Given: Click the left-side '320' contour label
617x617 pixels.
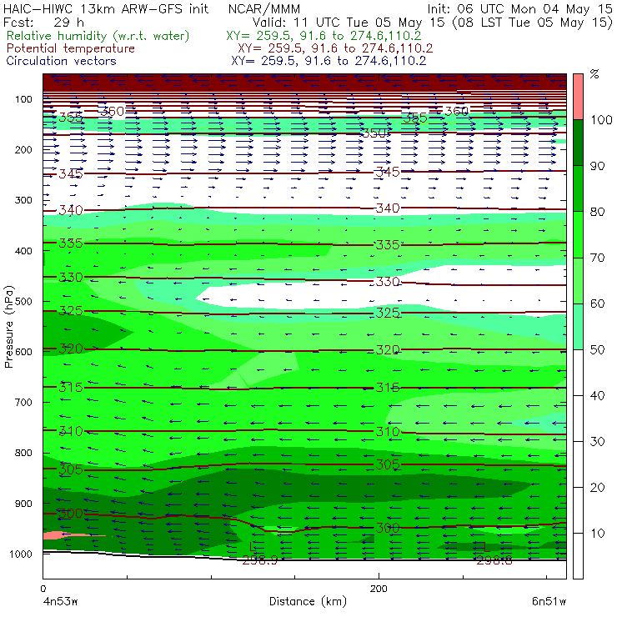Looking at the screenshot, I should 71,349.
